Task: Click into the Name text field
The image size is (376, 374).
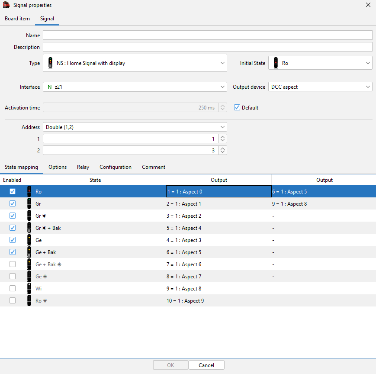Action: (208, 35)
